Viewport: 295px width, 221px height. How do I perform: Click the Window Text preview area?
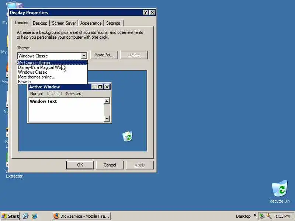pyautogui.click(x=66, y=110)
